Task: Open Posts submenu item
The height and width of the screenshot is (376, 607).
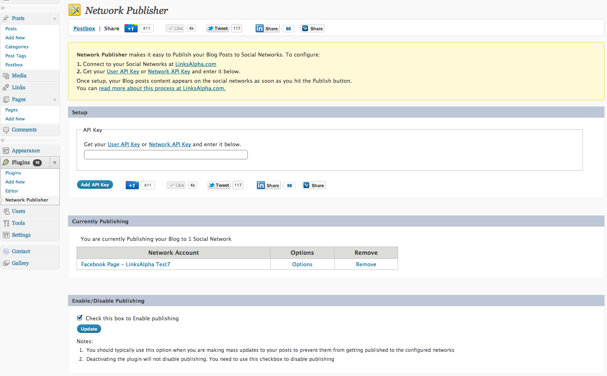Action: click(x=11, y=29)
